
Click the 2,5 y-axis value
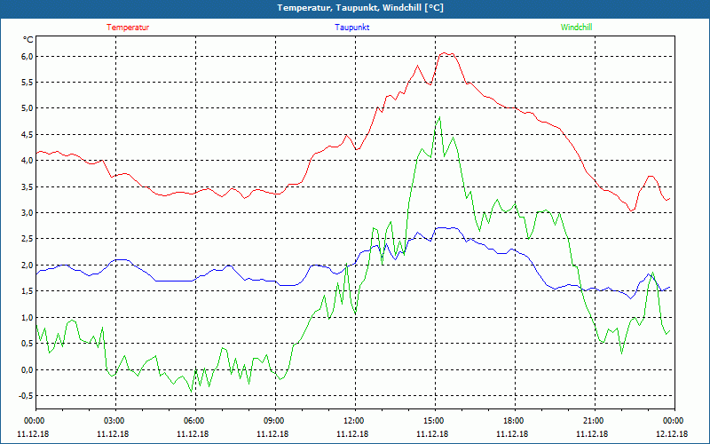click(28, 239)
